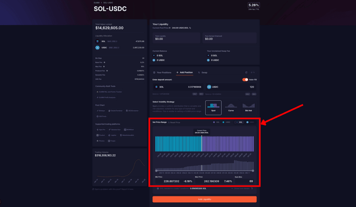The image size is (356, 207).
Task: Open DEXScreener pool chart
Action: 132,111
